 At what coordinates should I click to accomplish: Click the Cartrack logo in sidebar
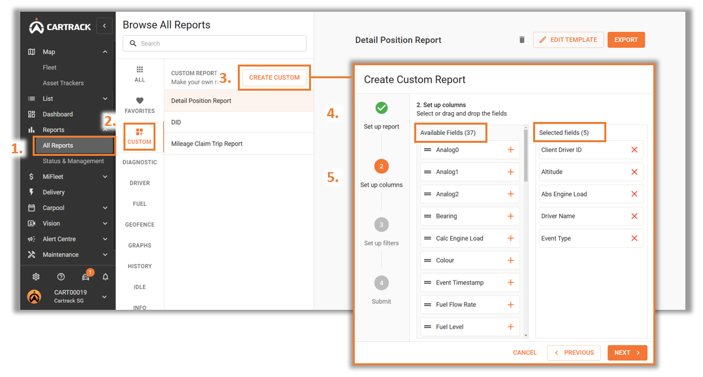click(x=60, y=27)
